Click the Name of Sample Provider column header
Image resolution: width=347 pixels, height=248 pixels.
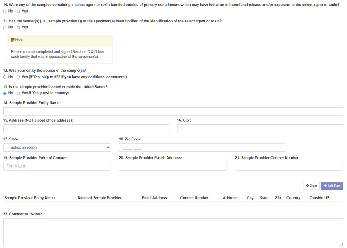pos(99,198)
